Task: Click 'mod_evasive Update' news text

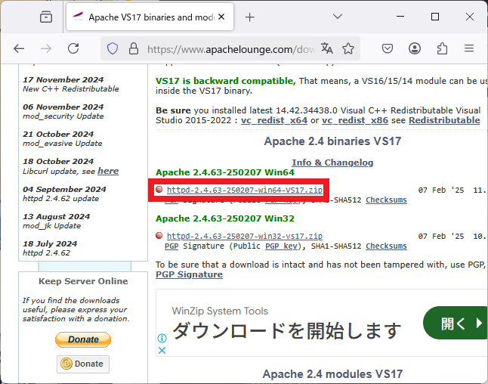Action: pyautogui.click(x=62, y=144)
